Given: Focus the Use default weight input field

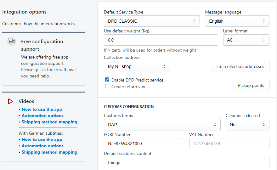Looking at the screenshot, I should click(x=161, y=40).
